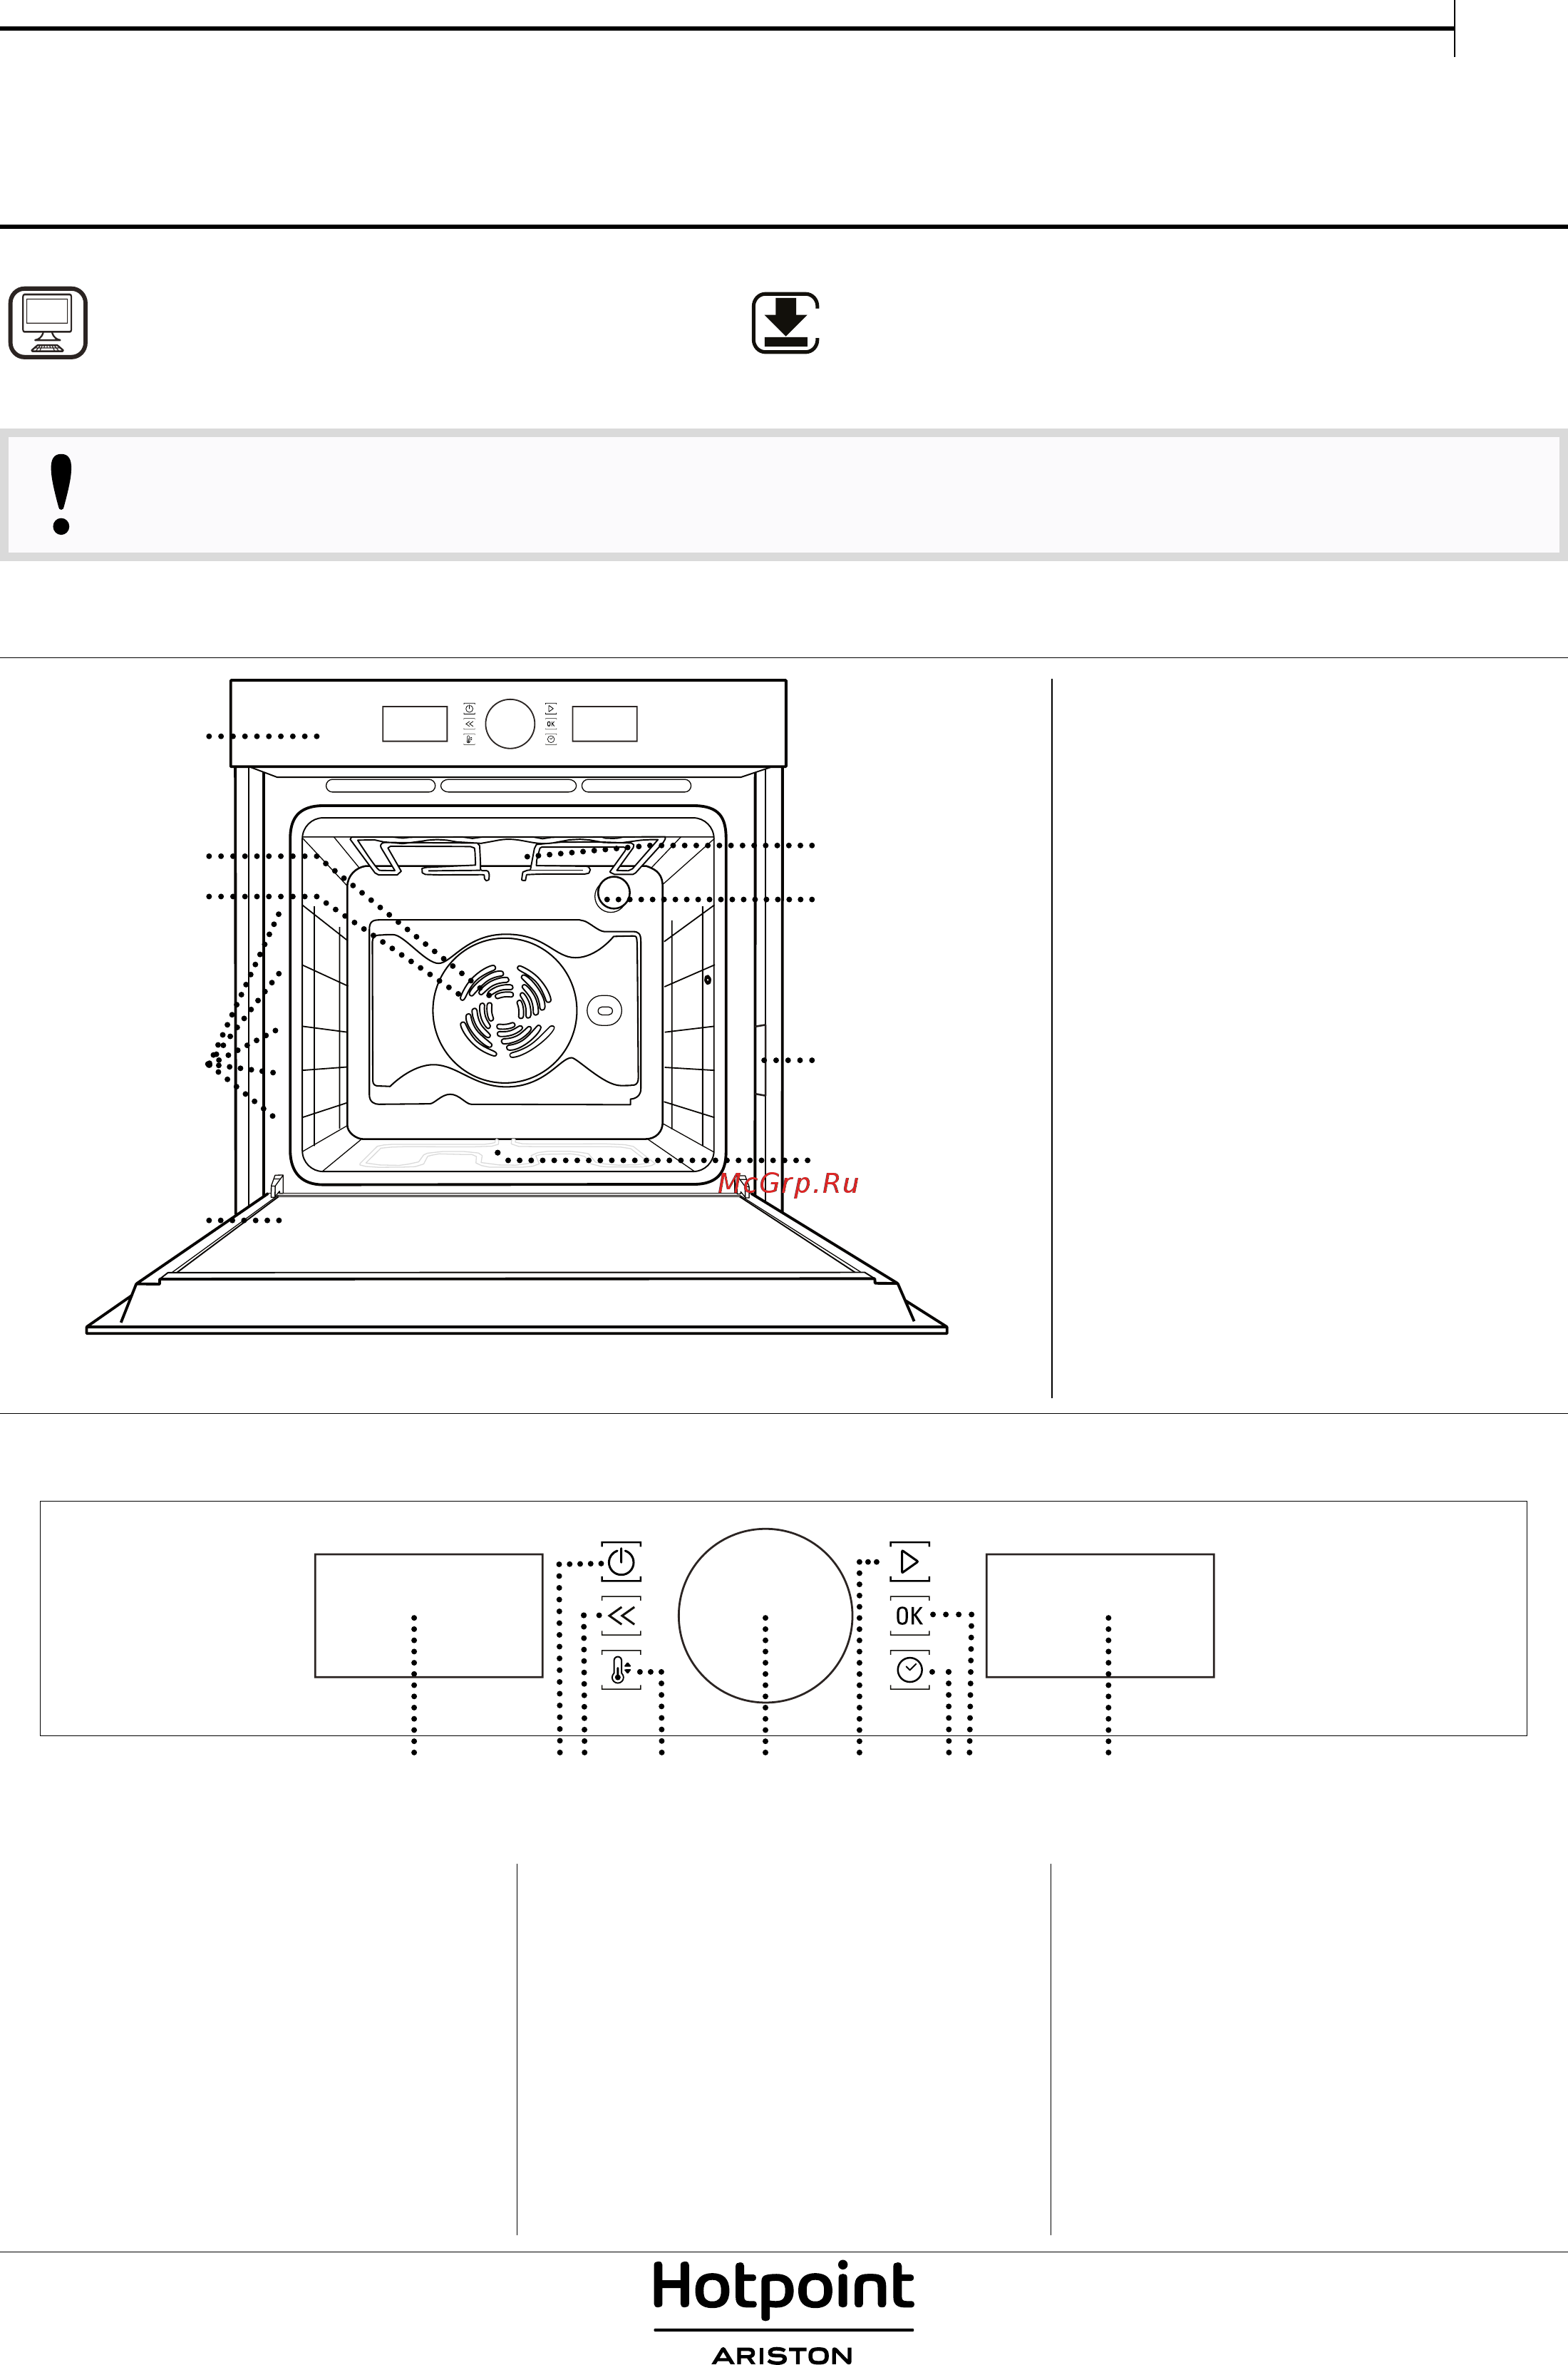This screenshot has height=2365, width=1568.
Task: Click the oven fan in the diagram
Action: (505, 1010)
